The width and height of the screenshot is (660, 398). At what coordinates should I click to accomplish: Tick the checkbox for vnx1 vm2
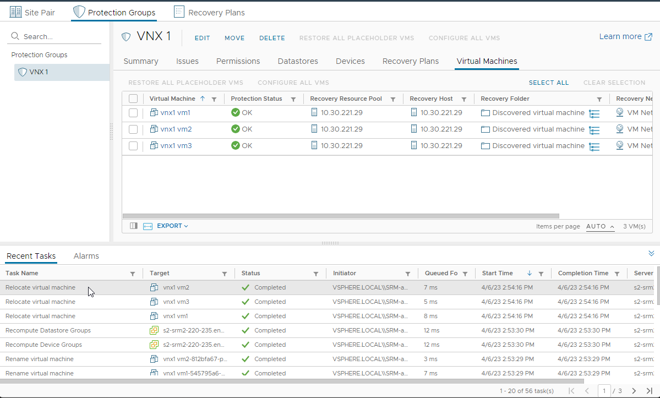(x=133, y=129)
